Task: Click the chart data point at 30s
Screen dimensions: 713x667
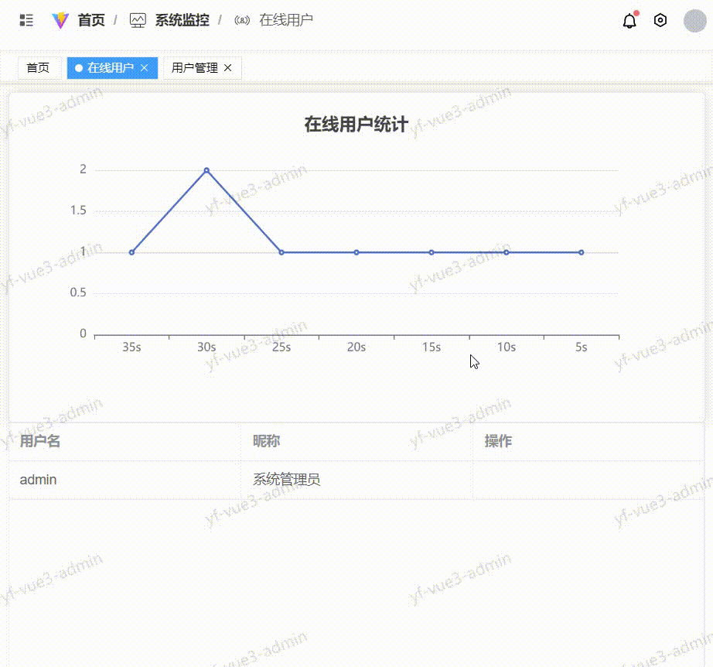Action: [x=206, y=170]
